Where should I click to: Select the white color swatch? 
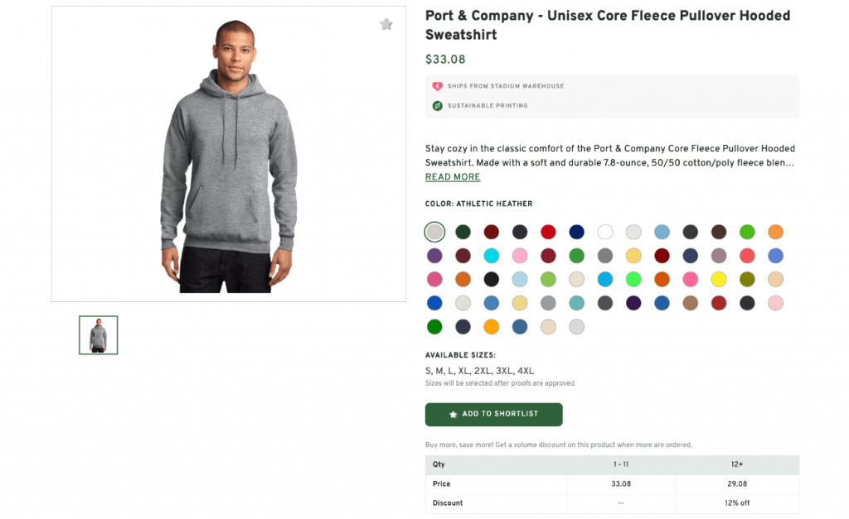point(604,232)
